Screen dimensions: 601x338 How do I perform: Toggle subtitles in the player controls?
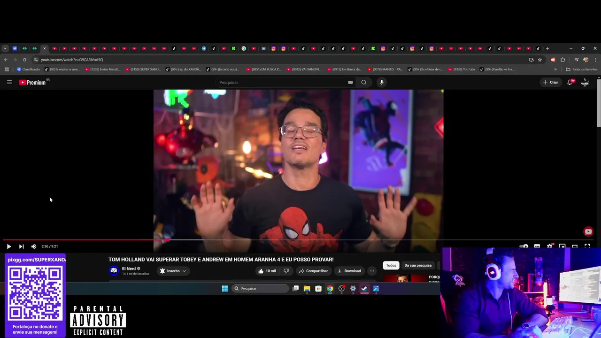537,246
